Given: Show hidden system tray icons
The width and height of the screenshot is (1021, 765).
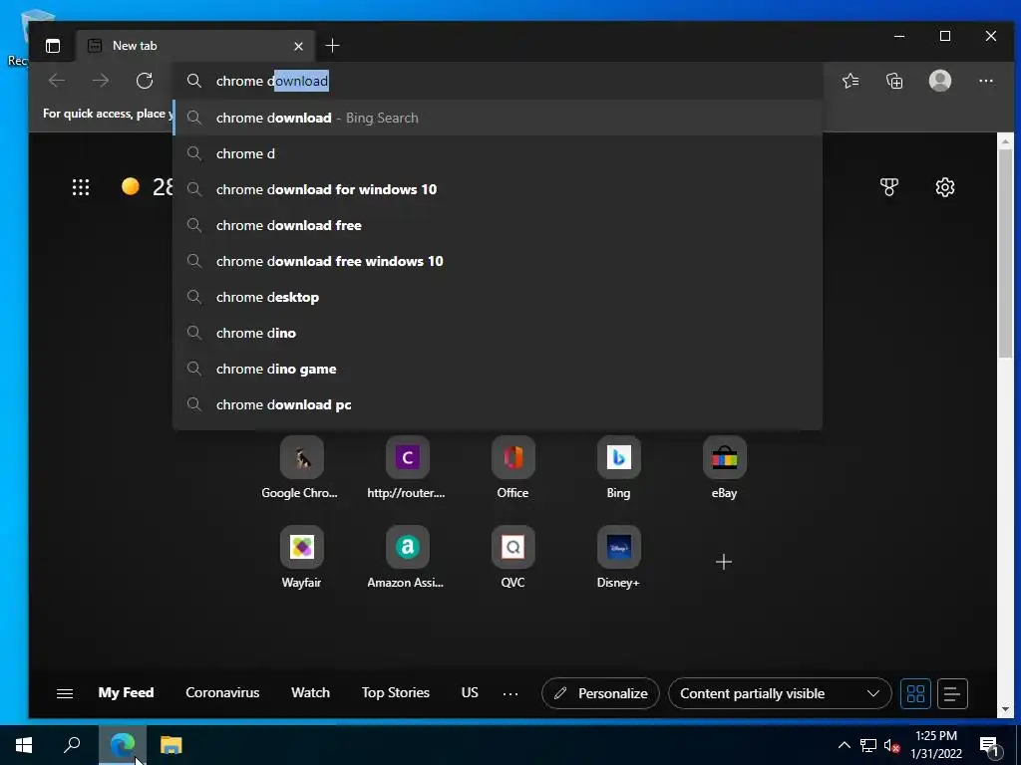Looking at the screenshot, I should (x=844, y=745).
